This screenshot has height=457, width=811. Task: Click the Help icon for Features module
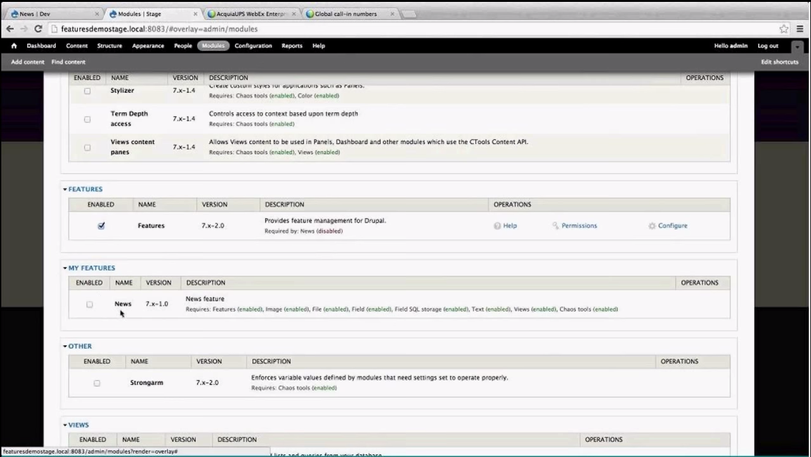pyautogui.click(x=498, y=226)
